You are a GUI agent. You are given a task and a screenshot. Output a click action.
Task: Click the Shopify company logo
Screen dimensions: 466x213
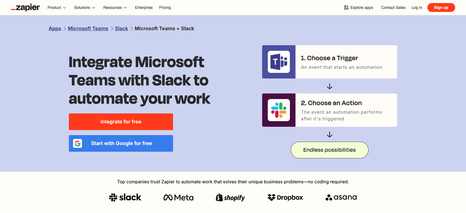pyautogui.click(x=230, y=197)
